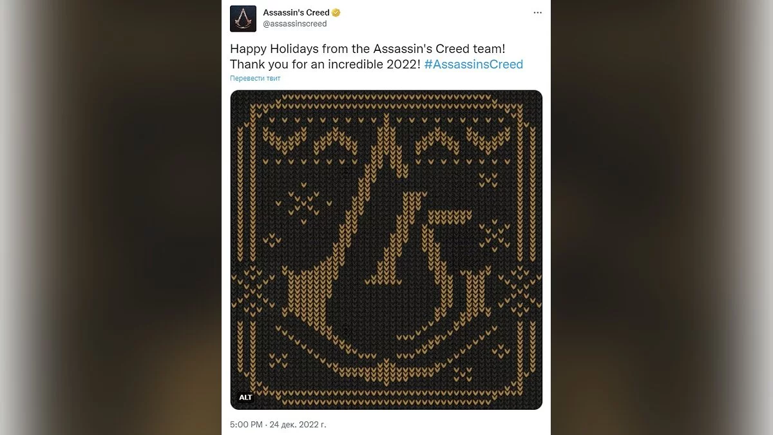Click the blurred background left of the tweet
Image resolution: width=773 pixels, height=435 pixels.
111,217
